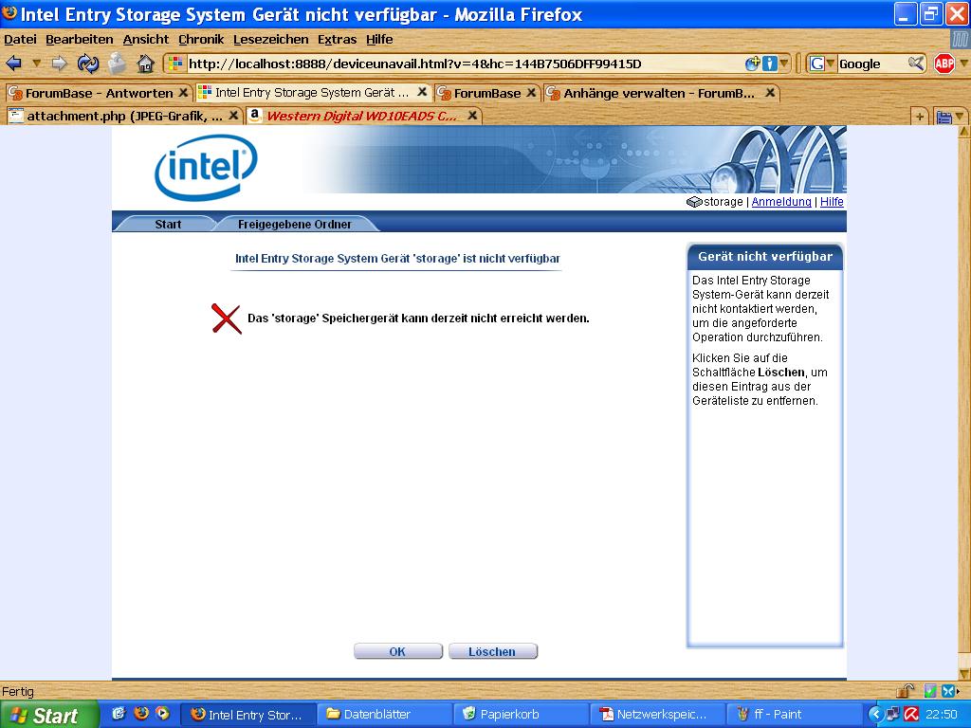Open the Chronik menu
The width and height of the screenshot is (971, 728).
coord(201,39)
